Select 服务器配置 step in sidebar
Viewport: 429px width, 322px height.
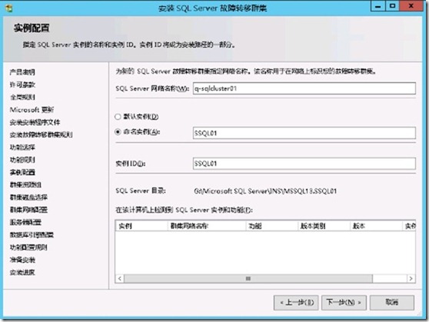point(25,222)
